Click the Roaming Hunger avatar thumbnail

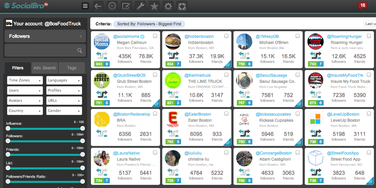click(x=316, y=42)
